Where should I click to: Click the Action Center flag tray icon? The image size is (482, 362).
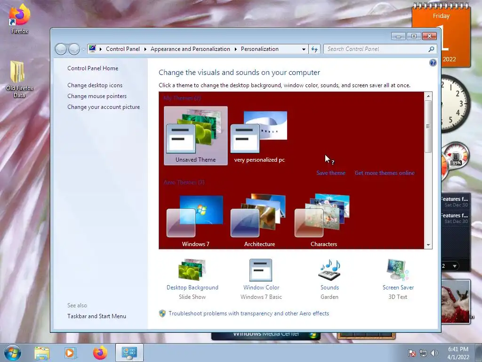(x=411, y=353)
